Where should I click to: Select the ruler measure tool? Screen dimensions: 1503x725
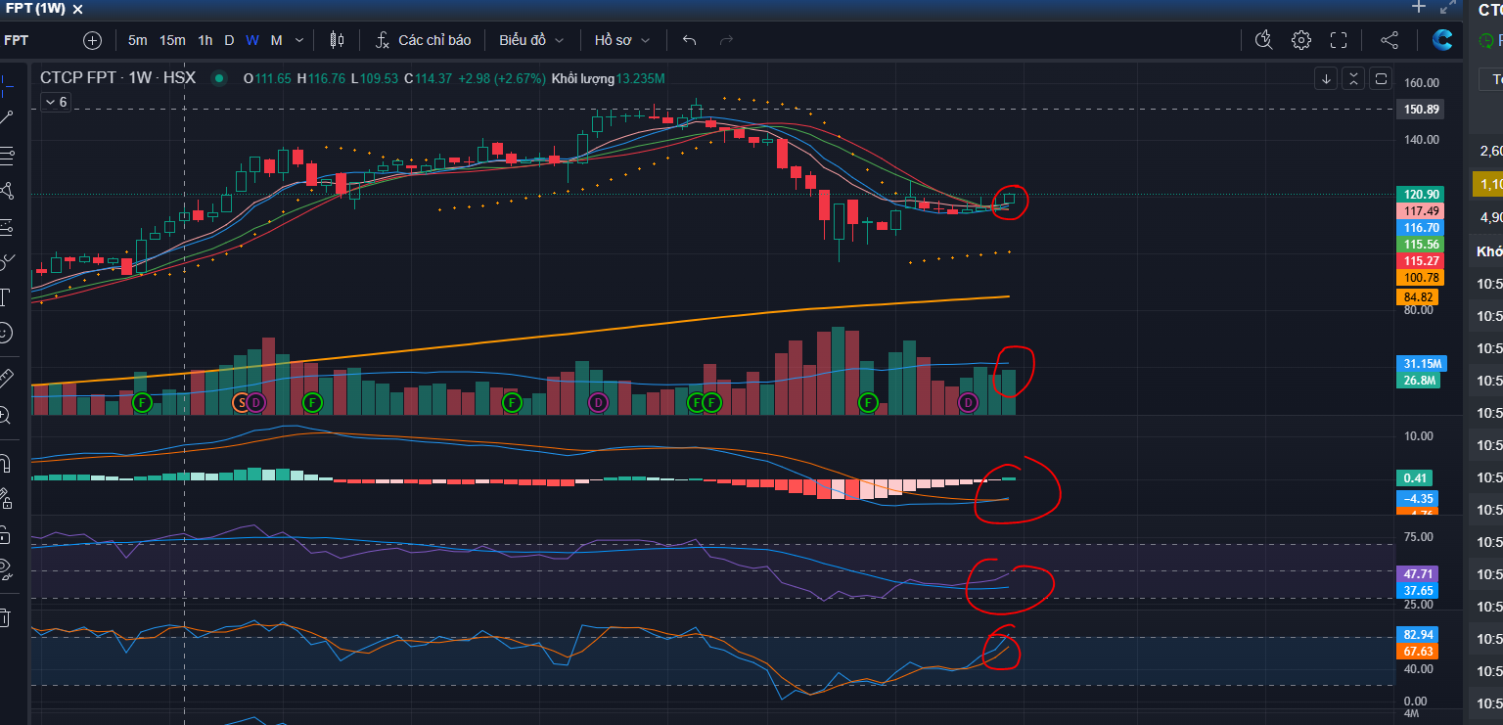(6, 377)
